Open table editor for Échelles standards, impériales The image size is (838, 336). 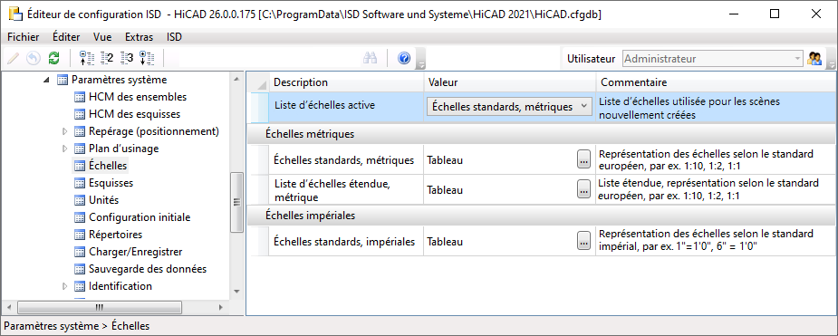(x=583, y=242)
